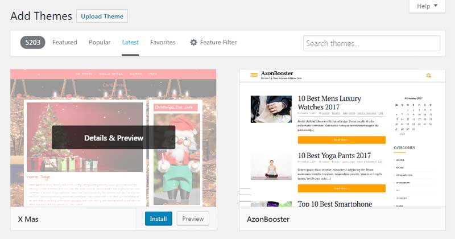Click the 10 Best Mens Luxury Watches headline
This screenshot has width=455, height=239.
point(329,103)
